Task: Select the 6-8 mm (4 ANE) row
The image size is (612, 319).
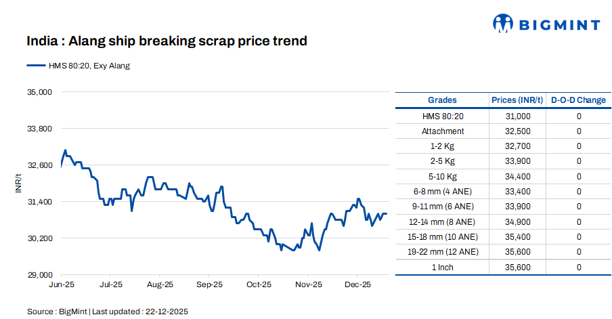Action: click(x=442, y=192)
